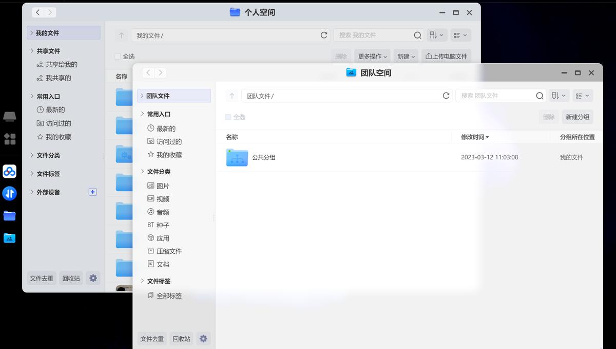This screenshot has height=349, width=616.
Task: Open 我的收藏 favorites in team sidebar
Action: [165, 154]
